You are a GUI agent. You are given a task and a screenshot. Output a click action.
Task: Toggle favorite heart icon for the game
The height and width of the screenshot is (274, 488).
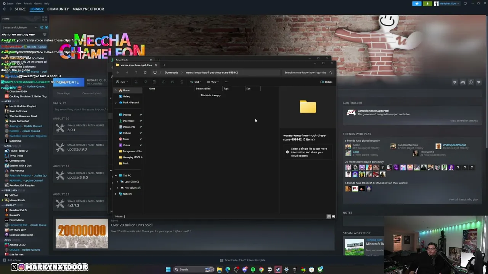point(479,82)
